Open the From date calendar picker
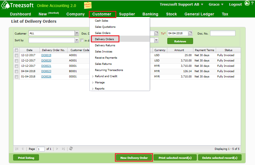The image size is (255, 165). click(156, 33)
